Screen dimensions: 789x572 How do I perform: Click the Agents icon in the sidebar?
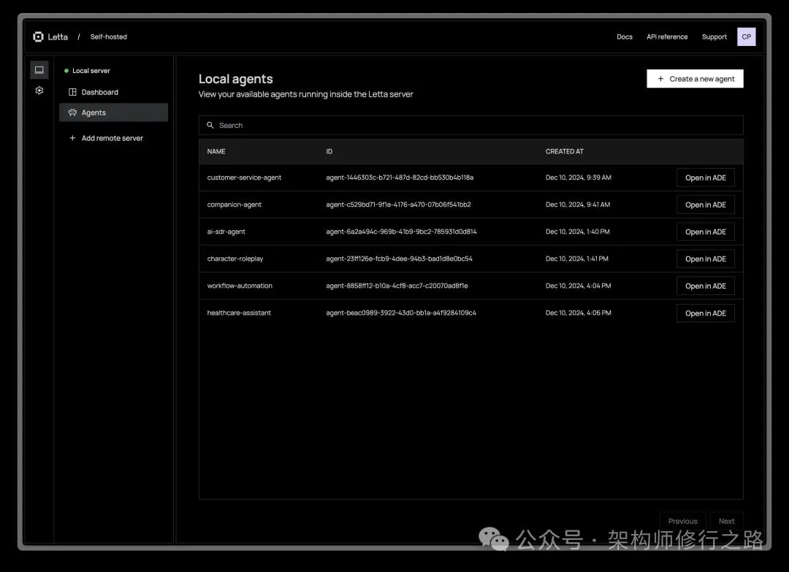[x=72, y=113]
